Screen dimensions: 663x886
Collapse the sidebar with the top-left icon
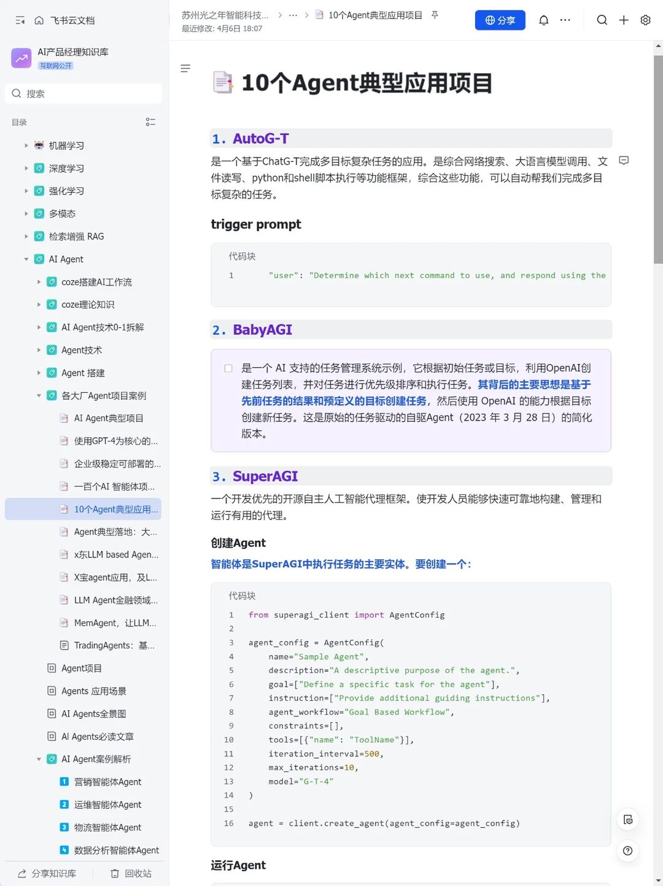pos(20,20)
